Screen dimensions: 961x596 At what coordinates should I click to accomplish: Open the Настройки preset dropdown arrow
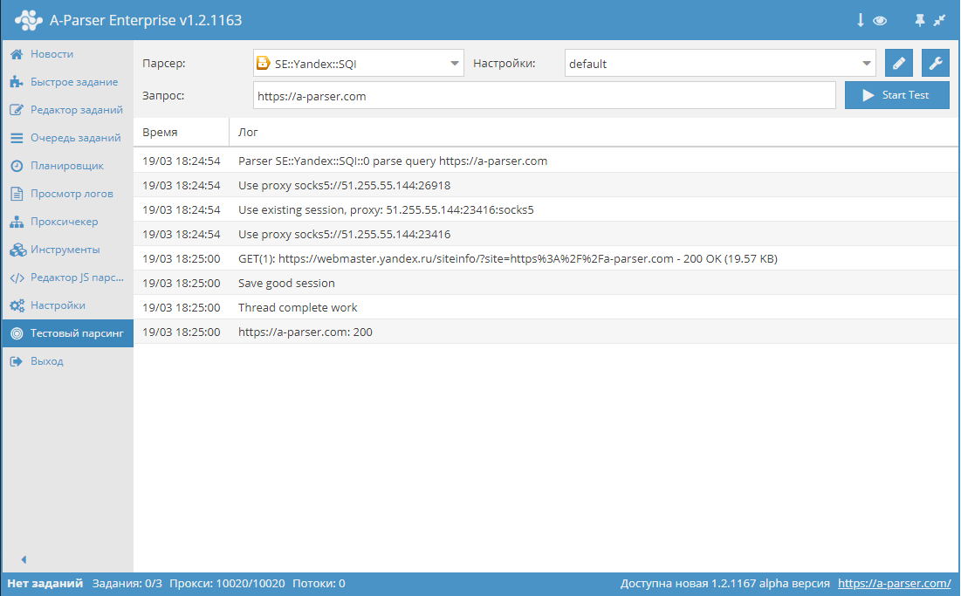866,63
